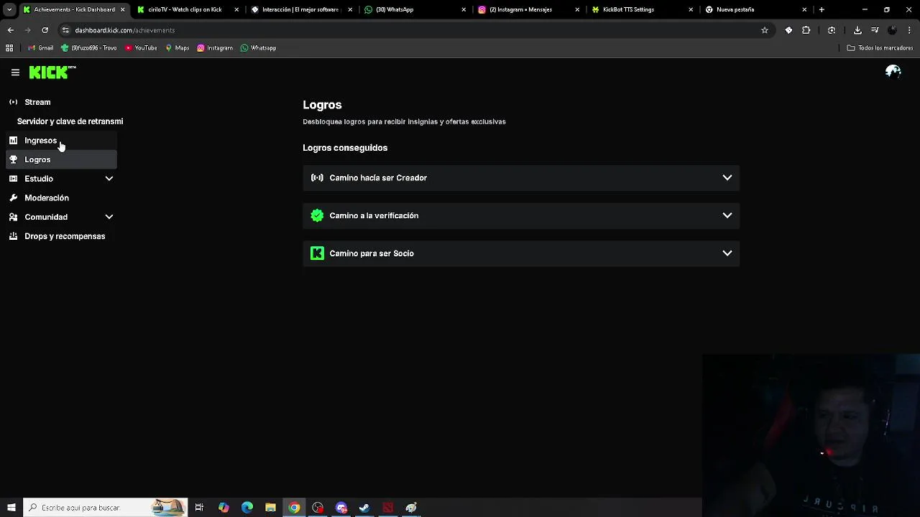Open the profile avatar in the dashboard header
The height and width of the screenshot is (517, 920).
tap(893, 72)
